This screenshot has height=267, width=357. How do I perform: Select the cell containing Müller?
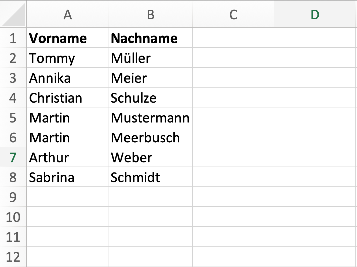click(x=150, y=58)
